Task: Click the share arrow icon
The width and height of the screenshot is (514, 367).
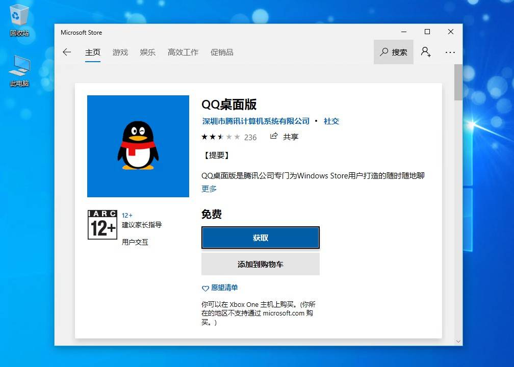Action: pyautogui.click(x=274, y=136)
